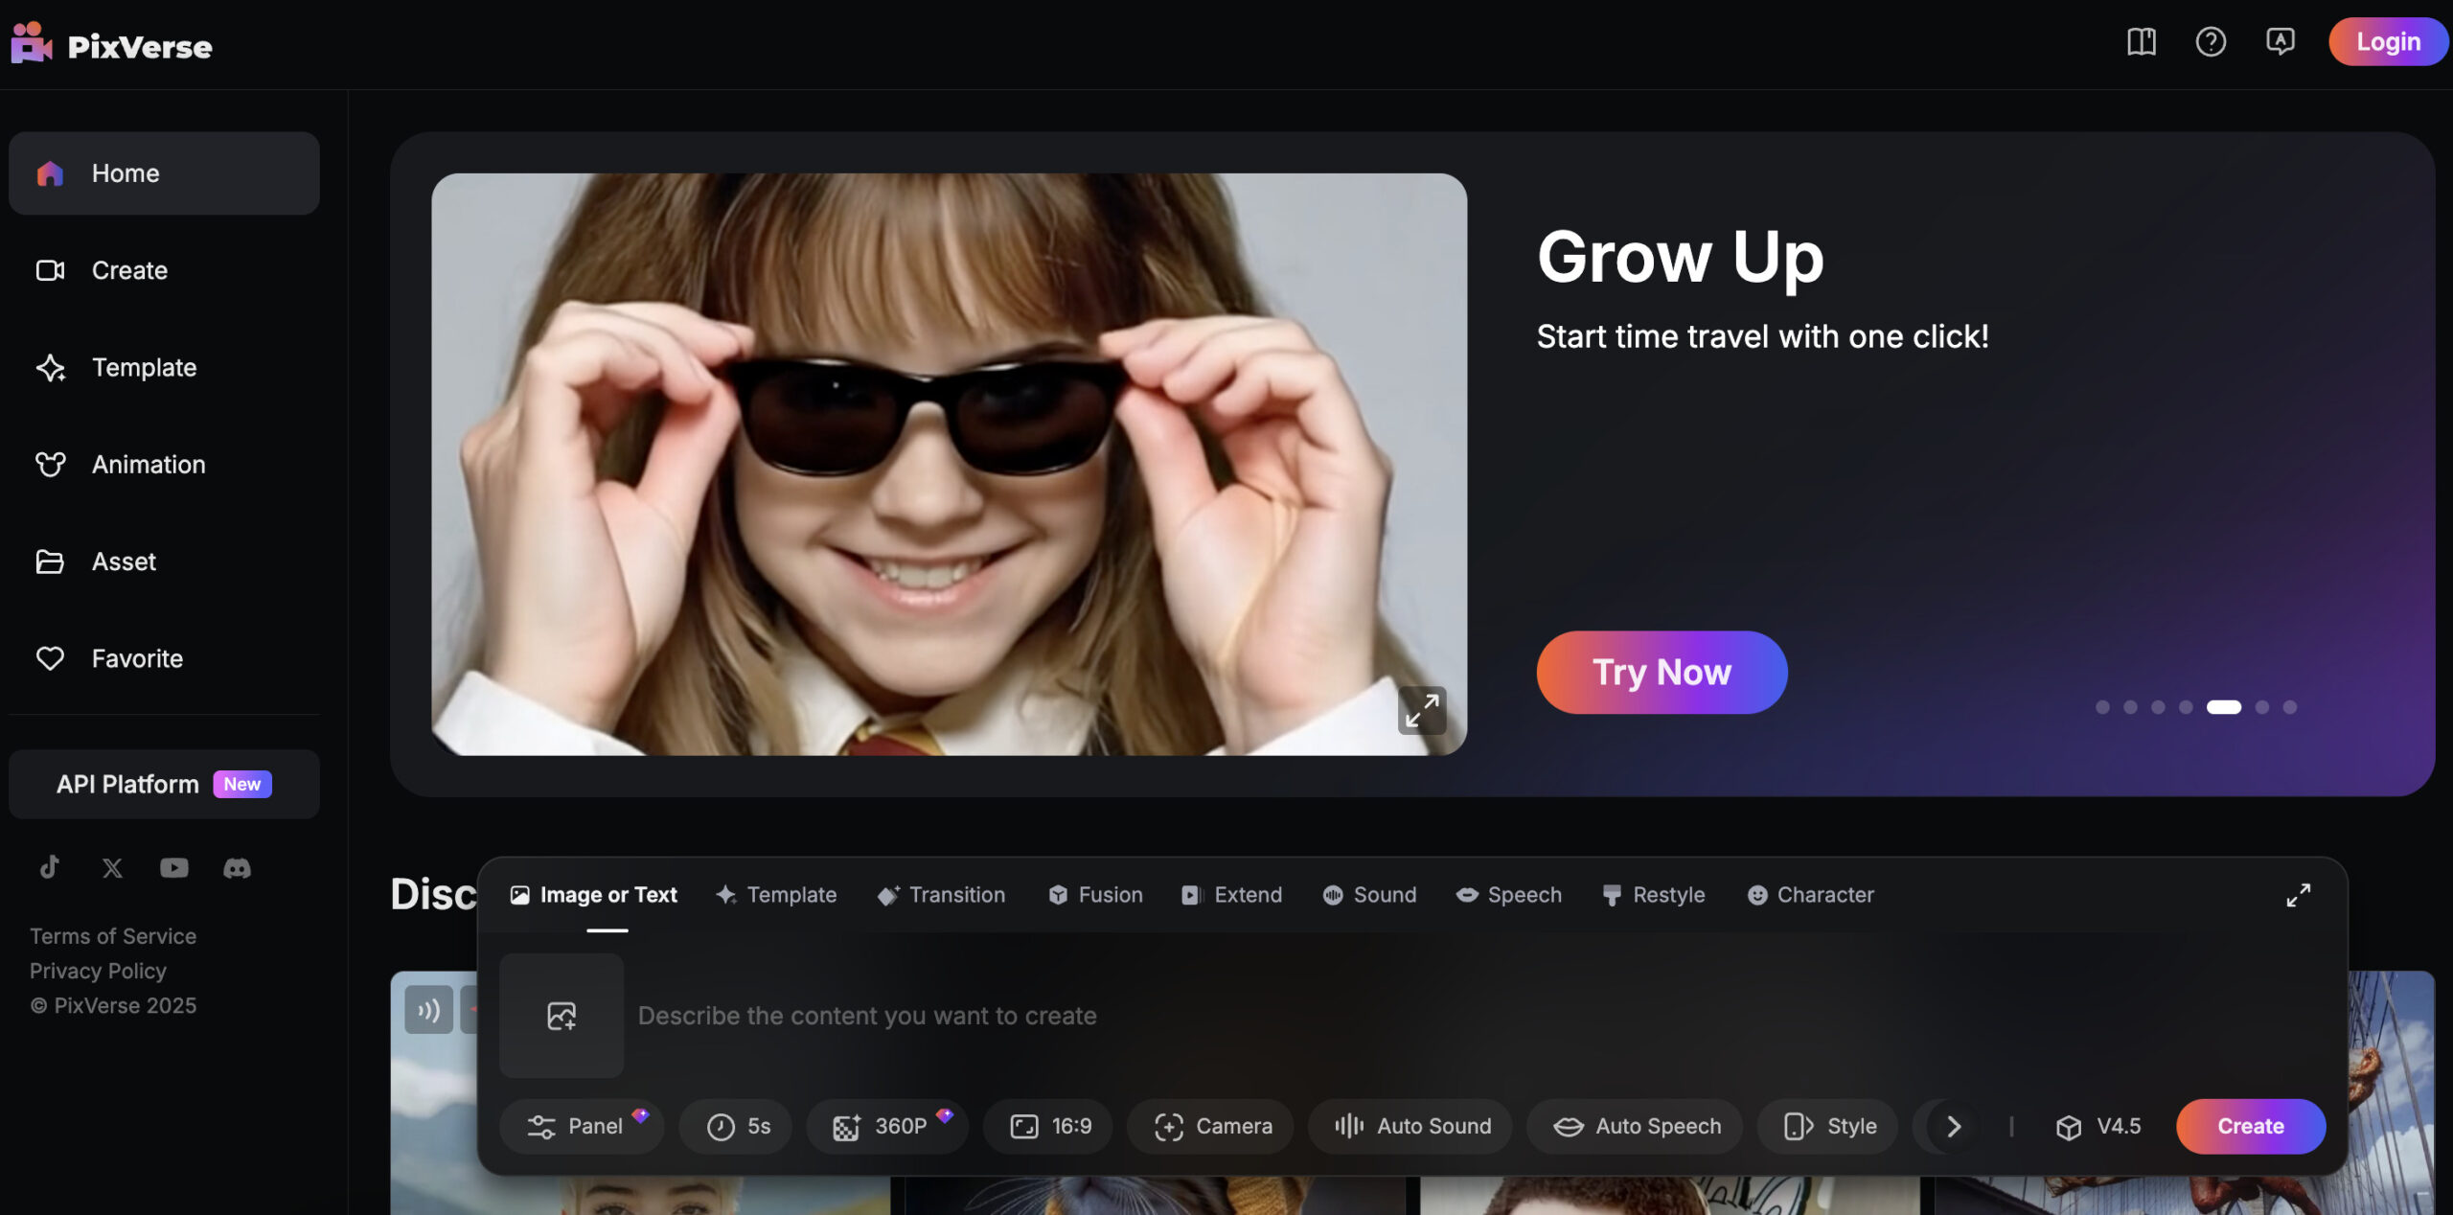Switch to the Transition tab
Image resolution: width=2453 pixels, height=1215 pixels.
click(x=941, y=895)
